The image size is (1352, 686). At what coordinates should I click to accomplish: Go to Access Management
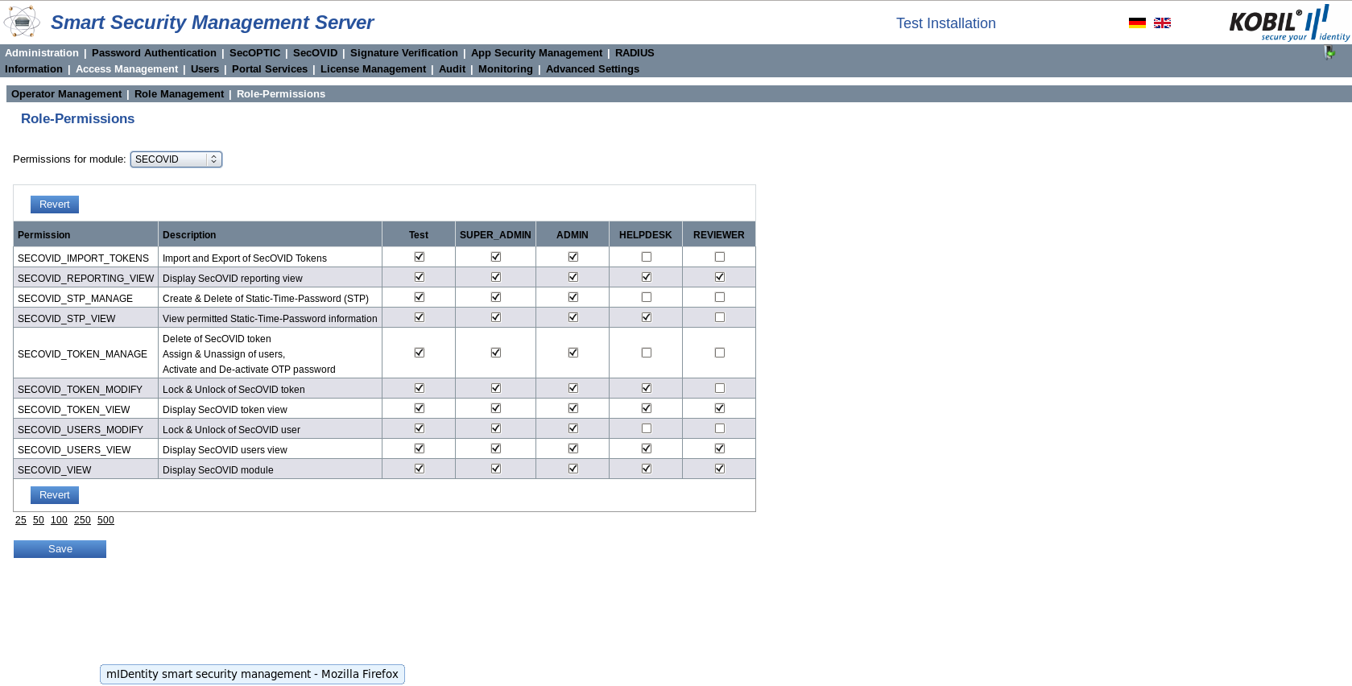pyautogui.click(x=126, y=69)
